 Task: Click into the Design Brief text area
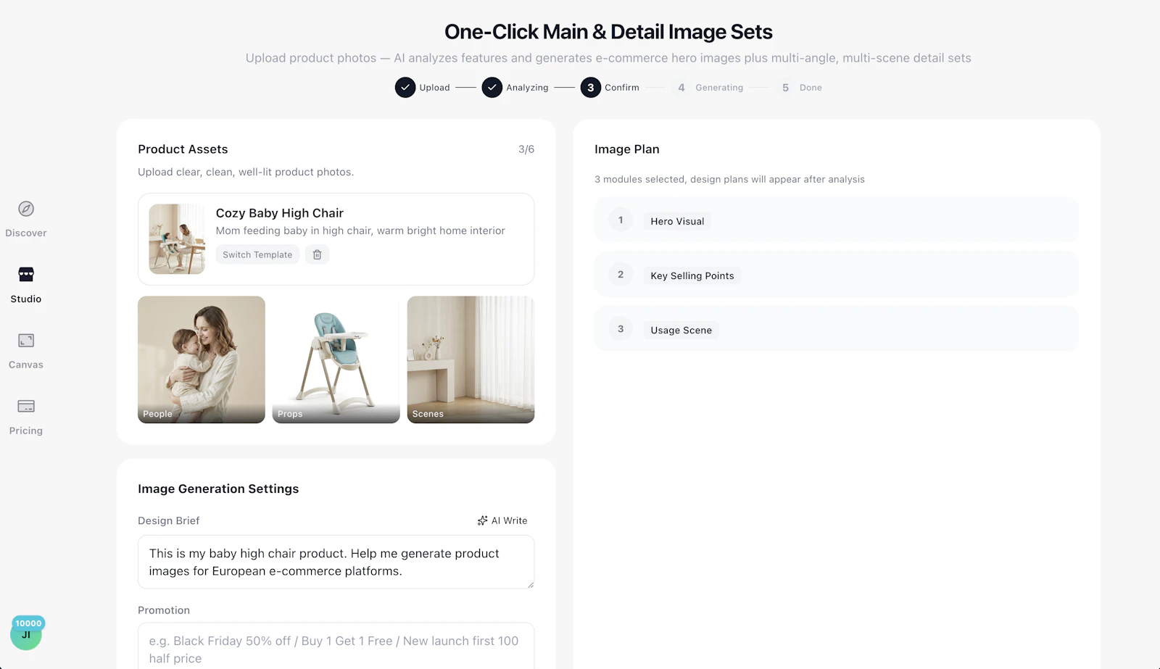click(336, 562)
